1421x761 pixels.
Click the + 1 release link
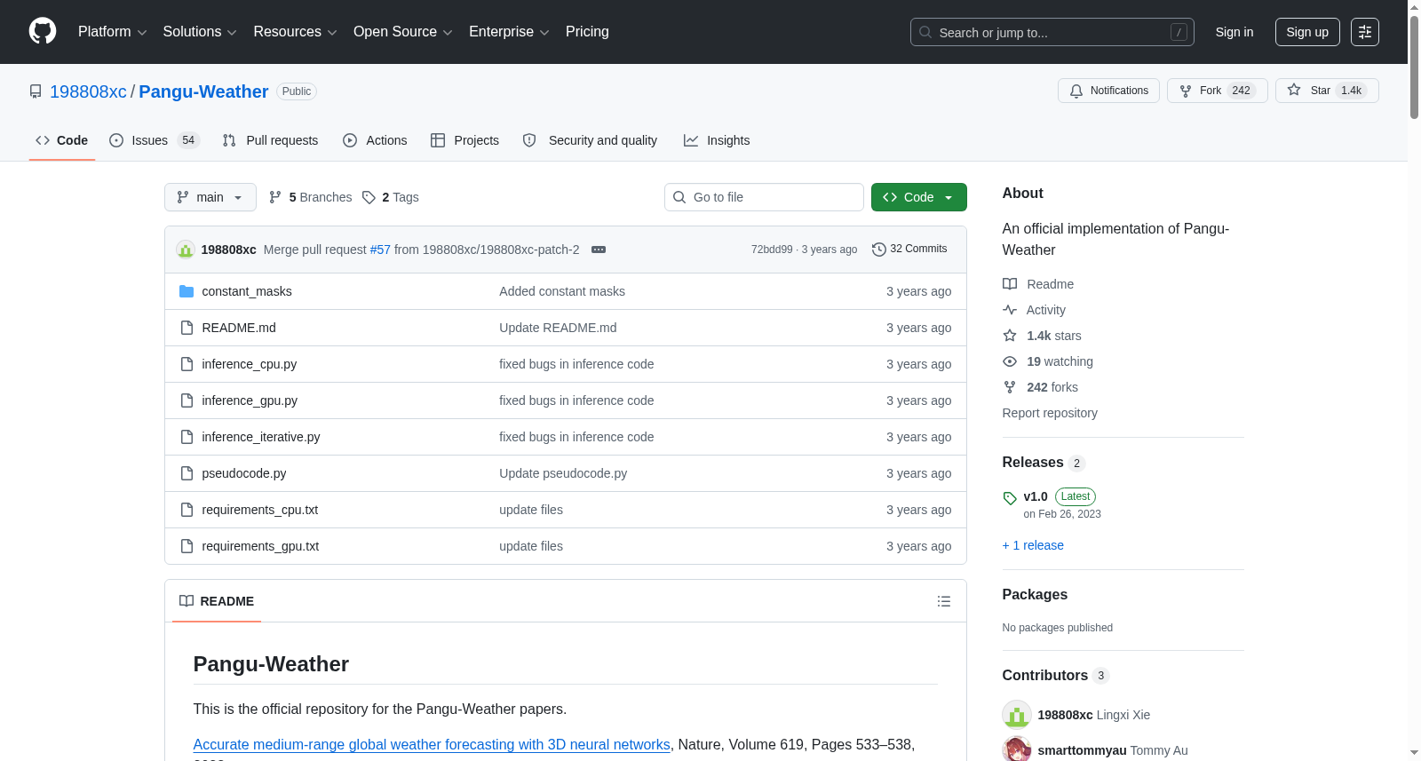[1033, 545]
